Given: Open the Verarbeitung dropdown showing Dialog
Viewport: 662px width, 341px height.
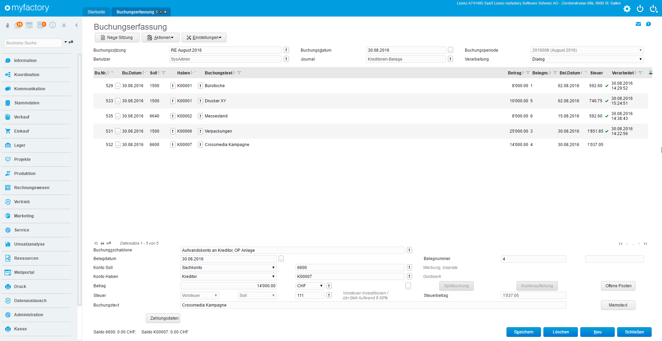Looking at the screenshot, I should 587,59.
